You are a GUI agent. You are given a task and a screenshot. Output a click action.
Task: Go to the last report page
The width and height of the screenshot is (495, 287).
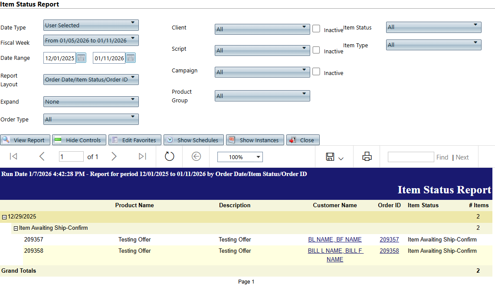click(x=142, y=157)
